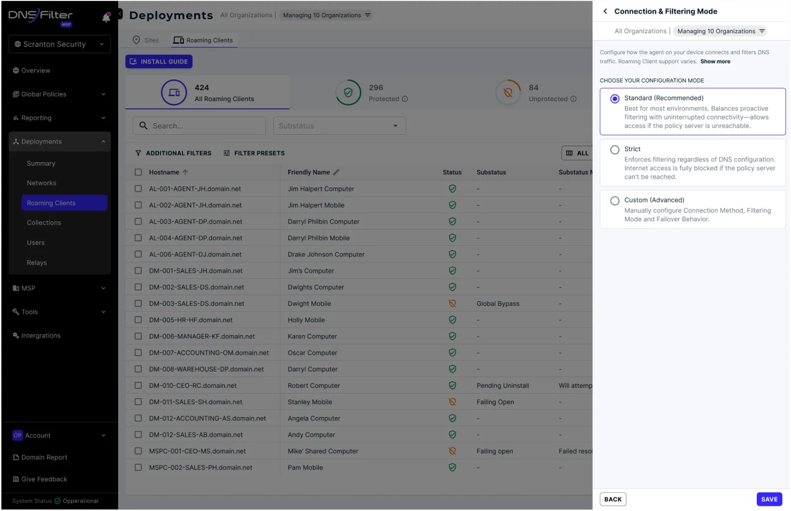This screenshot has height=511, width=791.
Task: Open the notifications bell icon
Action: coord(106,17)
